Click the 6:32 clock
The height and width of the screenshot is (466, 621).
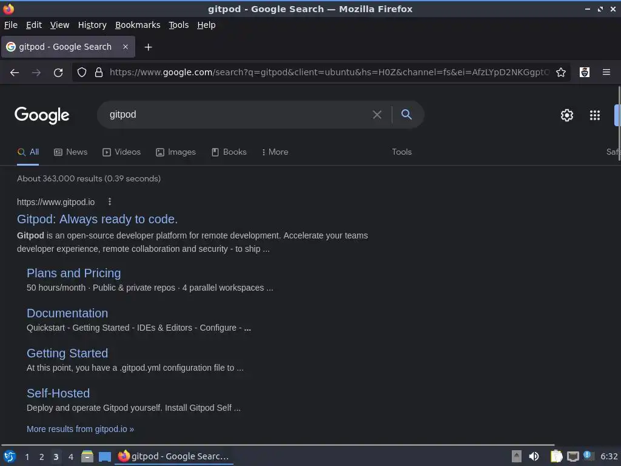609,456
